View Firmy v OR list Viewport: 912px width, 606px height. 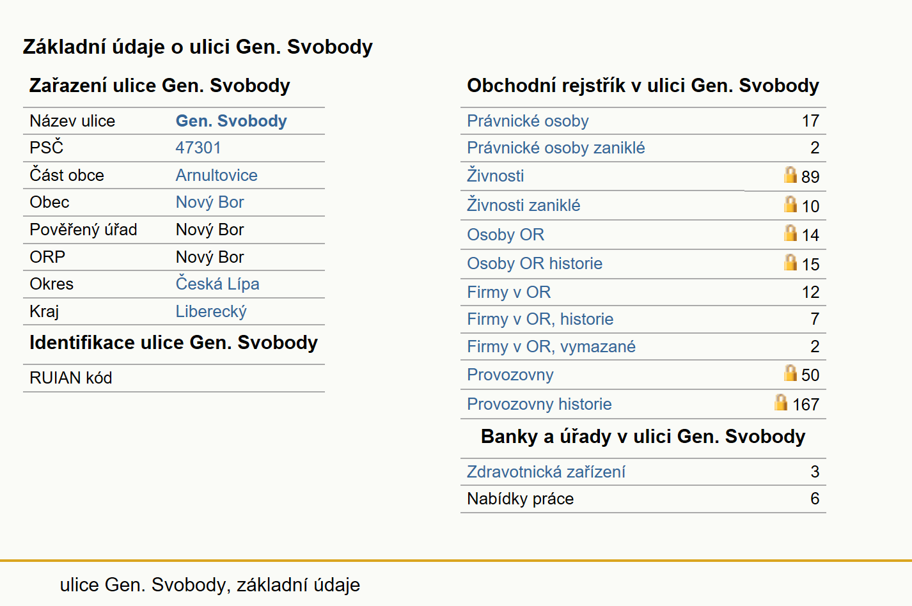[508, 292]
